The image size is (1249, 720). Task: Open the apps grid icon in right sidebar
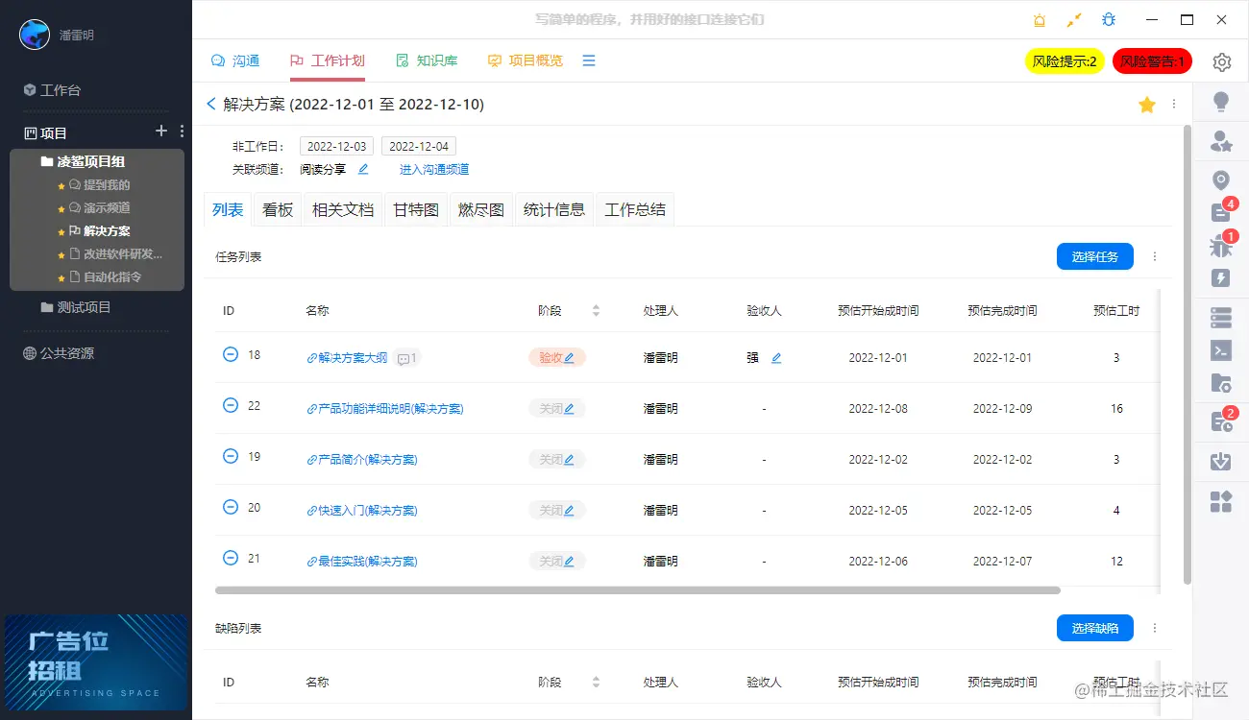coord(1221,501)
